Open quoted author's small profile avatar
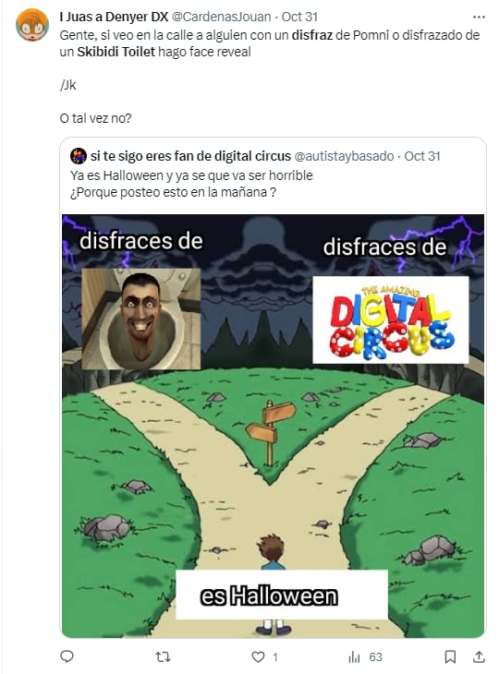This screenshot has height=674, width=499. [x=79, y=156]
